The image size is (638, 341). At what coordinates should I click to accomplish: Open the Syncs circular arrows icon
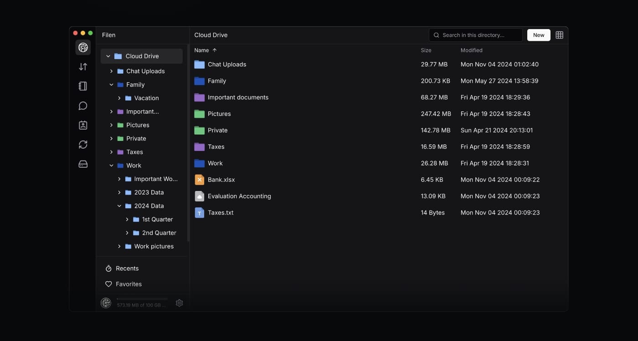pyautogui.click(x=83, y=145)
